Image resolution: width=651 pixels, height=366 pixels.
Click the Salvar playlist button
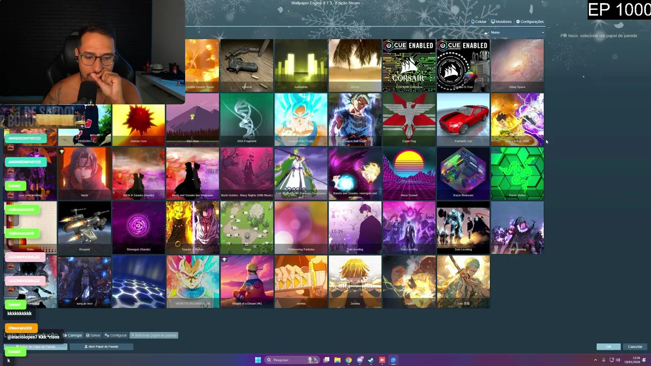93,335
